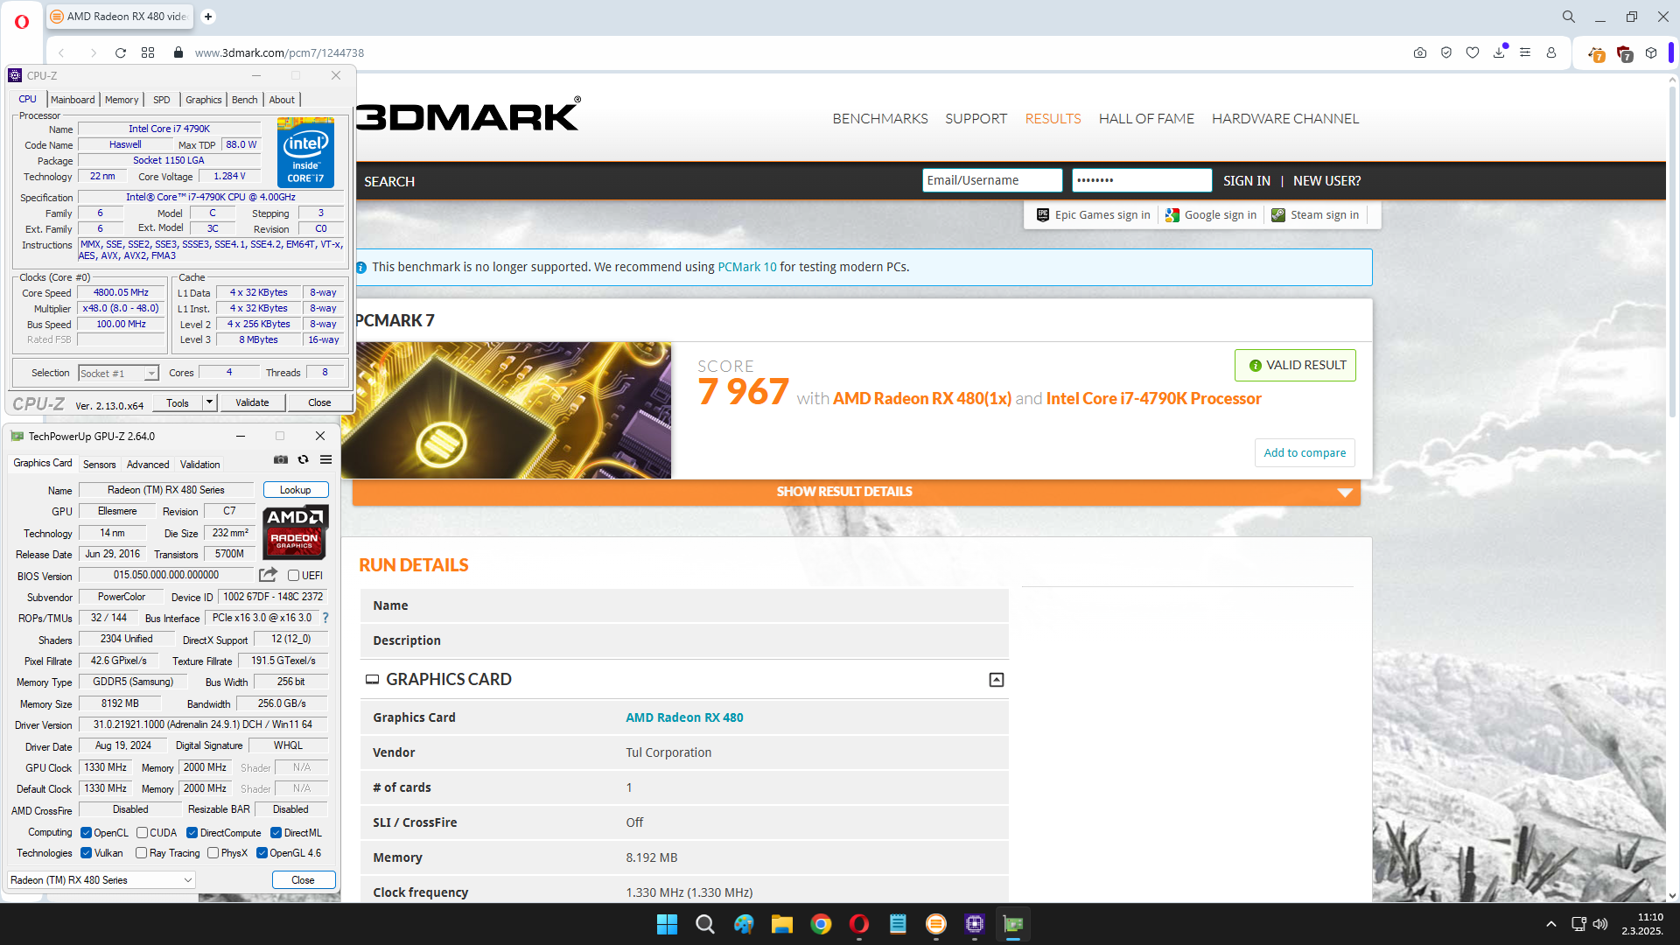
Task: Open Opera start page grid icon
Action: click(x=148, y=52)
